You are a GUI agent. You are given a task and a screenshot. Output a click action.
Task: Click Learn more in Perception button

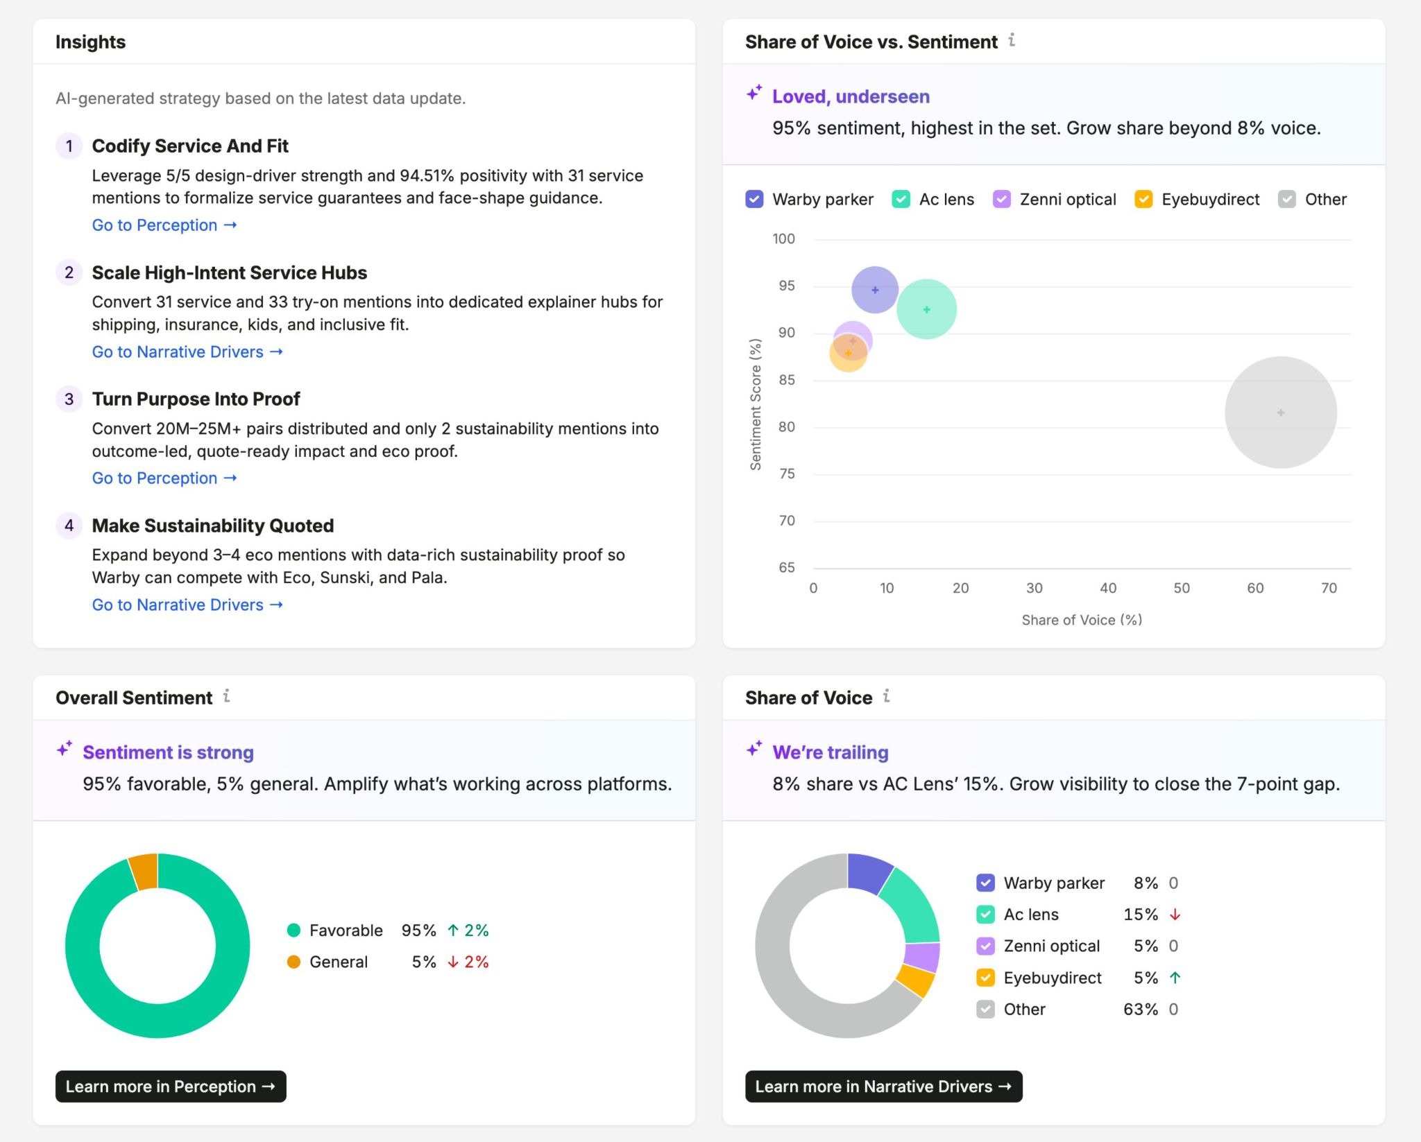(x=171, y=1087)
